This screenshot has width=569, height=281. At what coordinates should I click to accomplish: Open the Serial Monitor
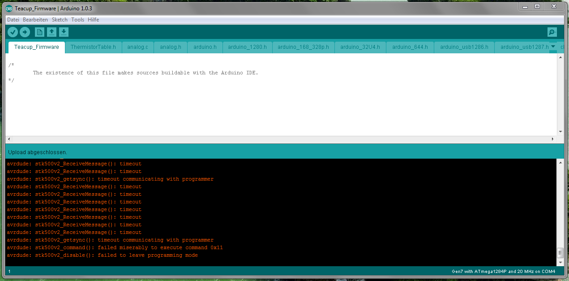pos(552,32)
